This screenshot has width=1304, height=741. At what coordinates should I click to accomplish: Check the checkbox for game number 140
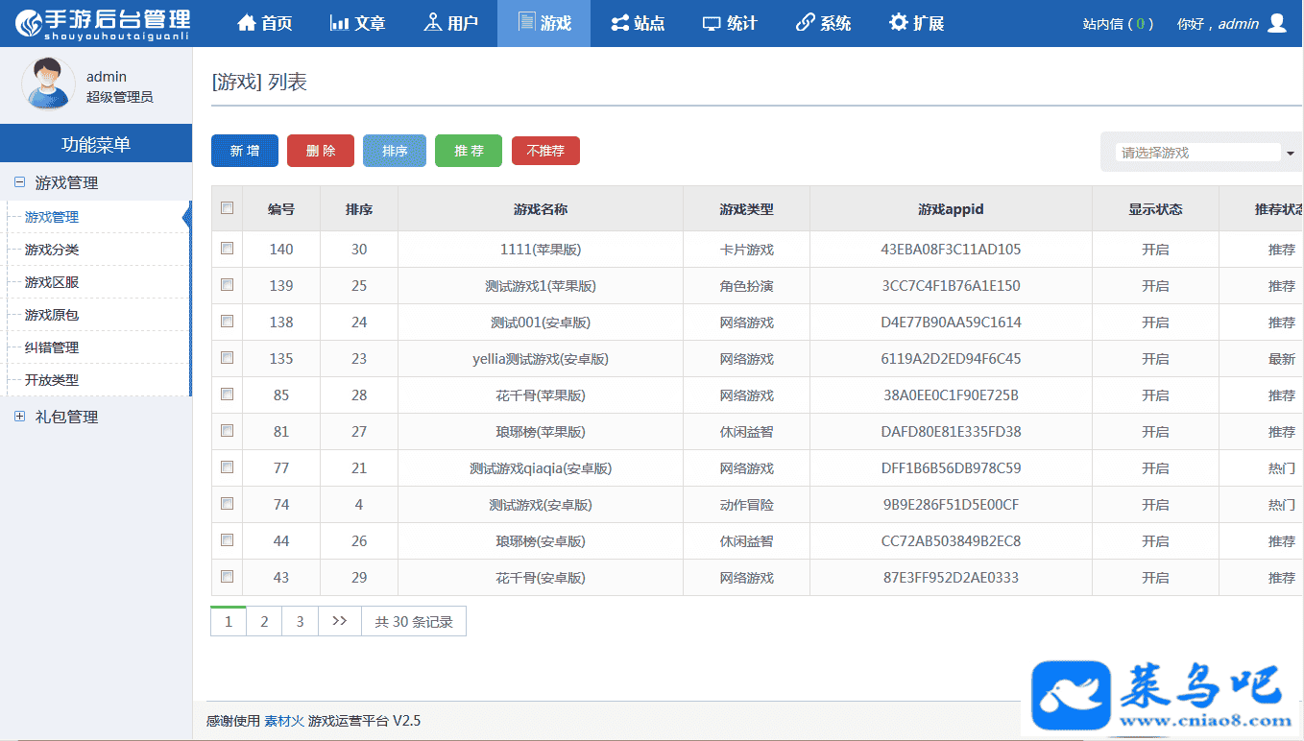(x=228, y=249)
